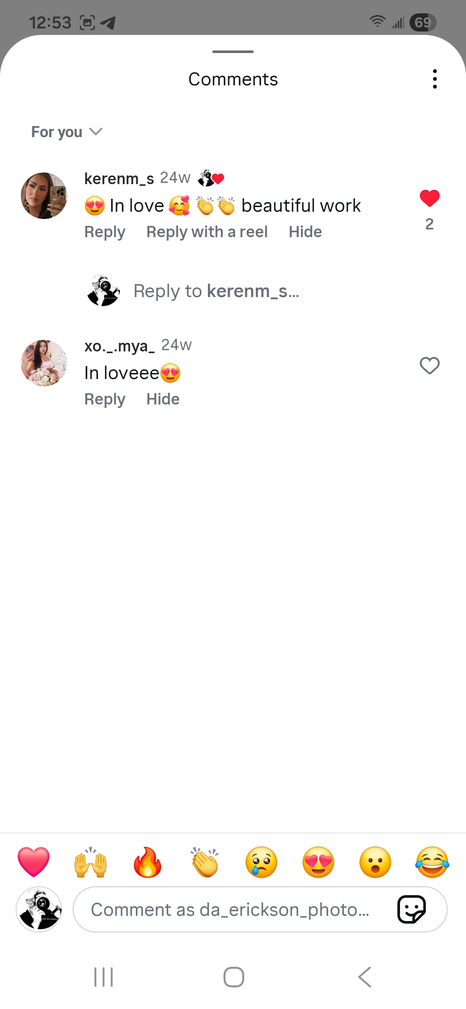
Task: Reply to the kerenm_s comment
Action: pos(105,232)
